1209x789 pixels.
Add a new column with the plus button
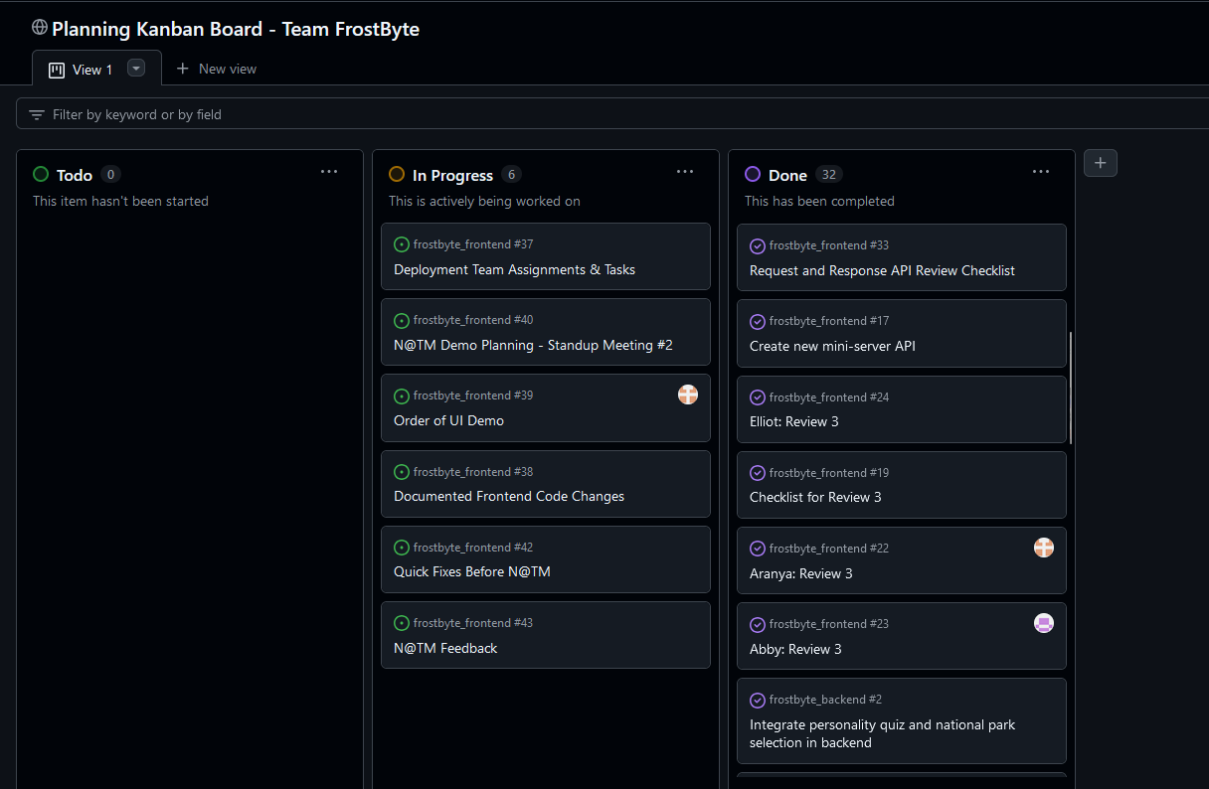click(x=1101, y=163)
